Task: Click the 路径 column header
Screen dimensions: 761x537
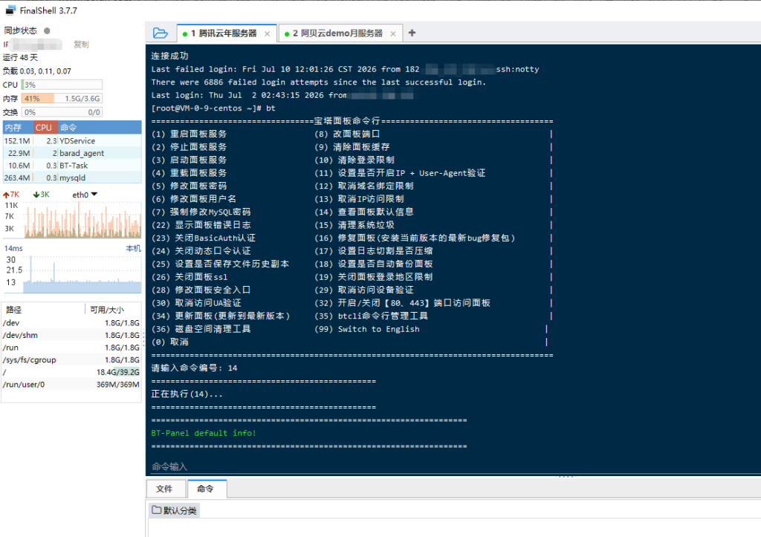Action: coord(43,310)
